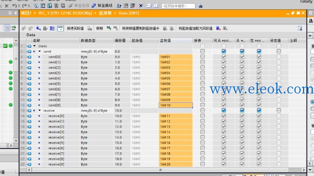Toggle 保持 checkbox for send row
Screen dimensions: 314x176
click(x=203, y=51)
